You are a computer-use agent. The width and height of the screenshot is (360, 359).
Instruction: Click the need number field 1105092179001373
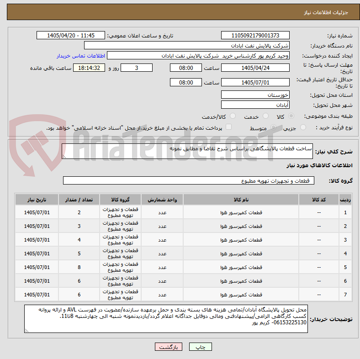[255, 35]
